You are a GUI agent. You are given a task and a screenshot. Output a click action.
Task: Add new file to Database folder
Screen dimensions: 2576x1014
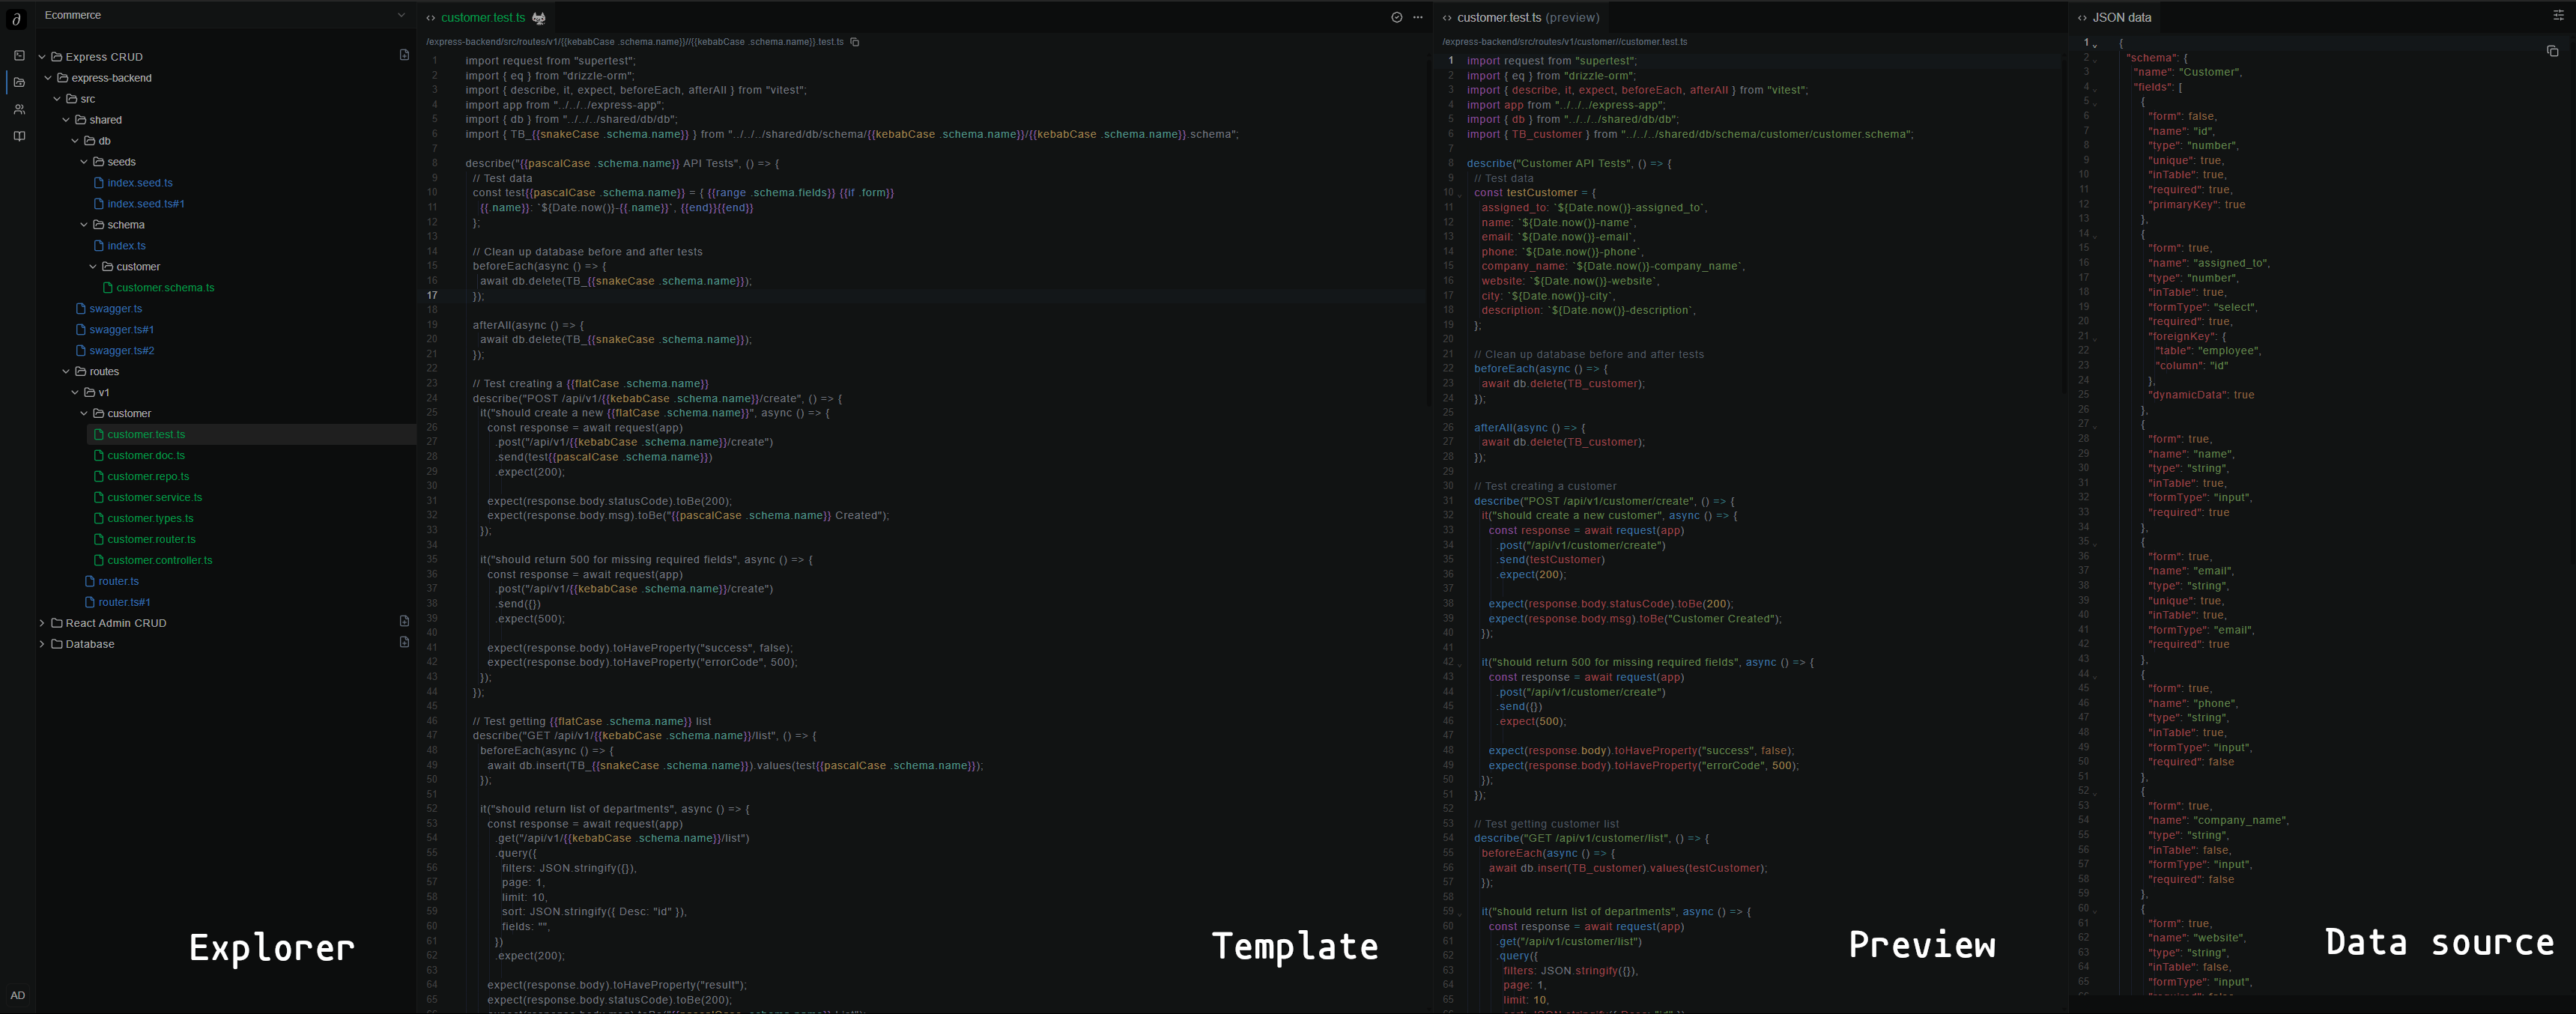(x=404, y=642)
